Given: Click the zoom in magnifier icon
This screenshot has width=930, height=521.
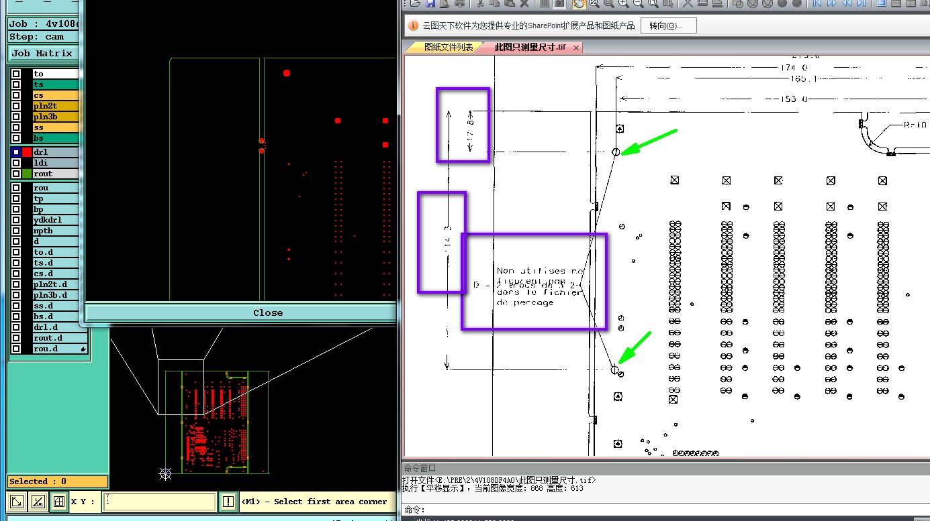Looking at the screenshot, I should (624, 3).
